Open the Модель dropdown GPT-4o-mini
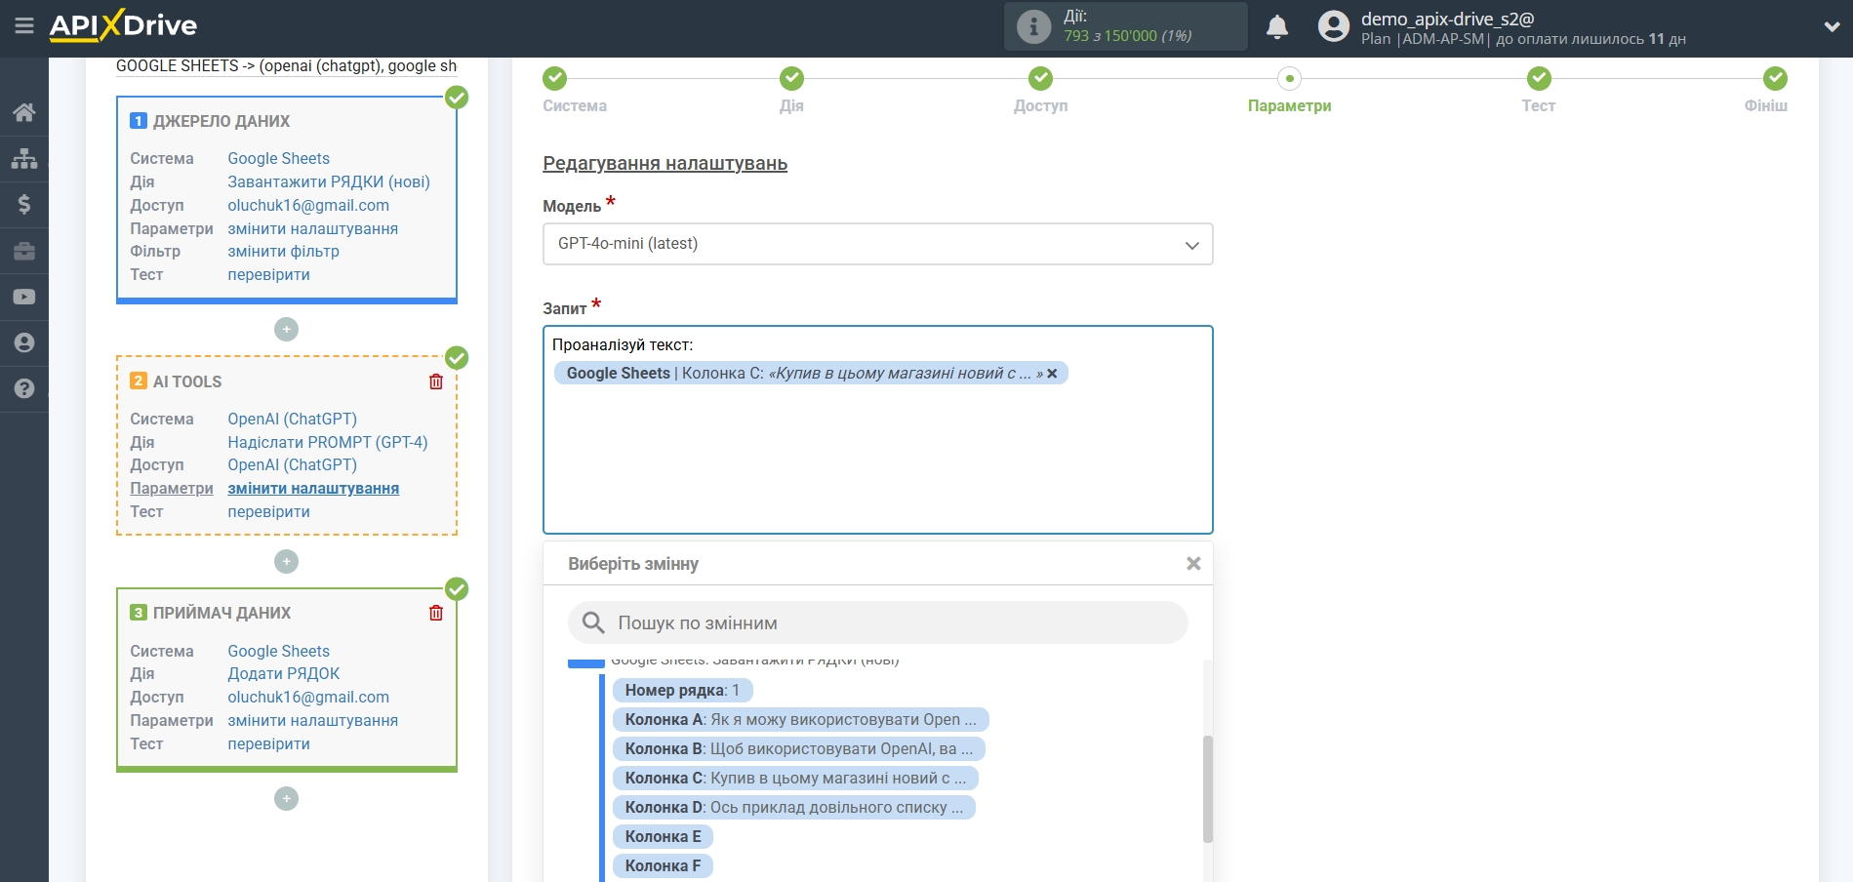1853x882 pixels. [x=878, y=244]
